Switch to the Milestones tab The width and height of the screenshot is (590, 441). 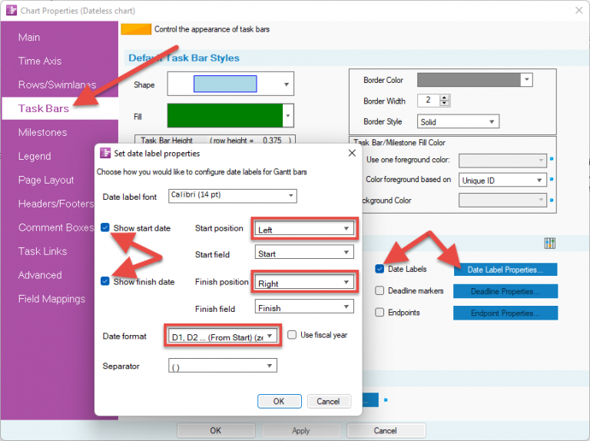coord(43,132)
